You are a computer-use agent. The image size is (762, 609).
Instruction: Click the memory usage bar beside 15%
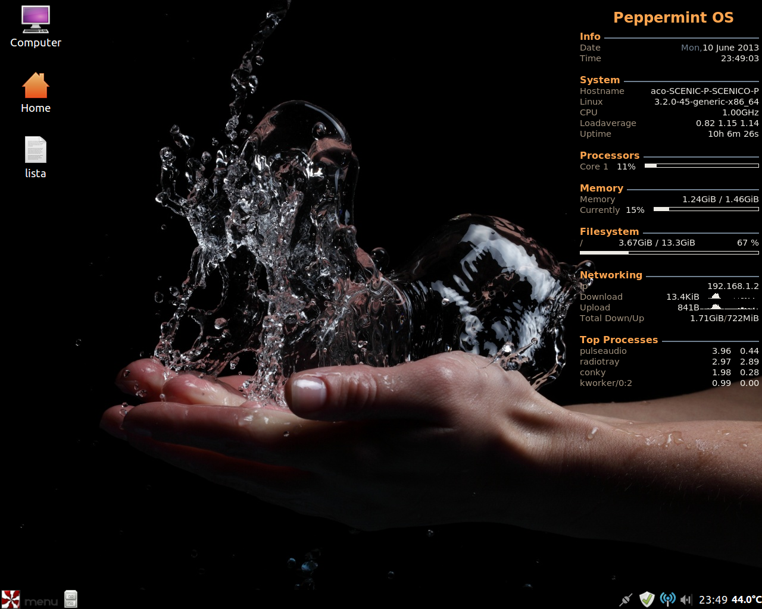(706, 209)
